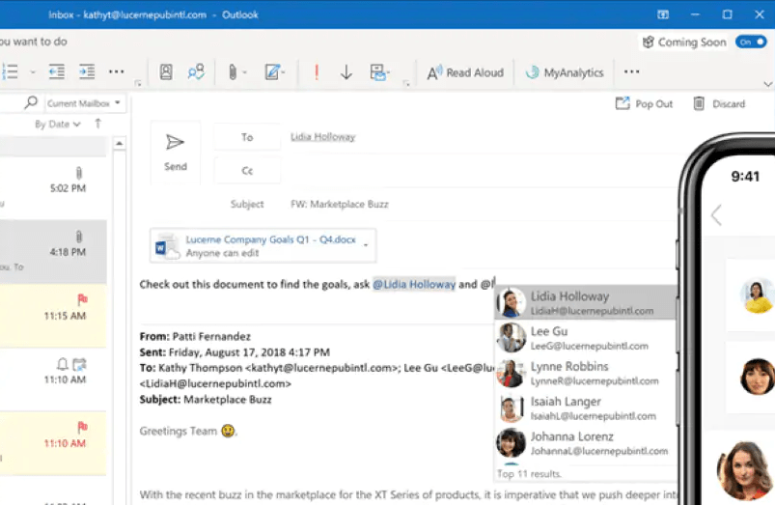Open the 4:18 PM message
The height and width of the screenshot is (505, 775).
(x=53, y=252)
